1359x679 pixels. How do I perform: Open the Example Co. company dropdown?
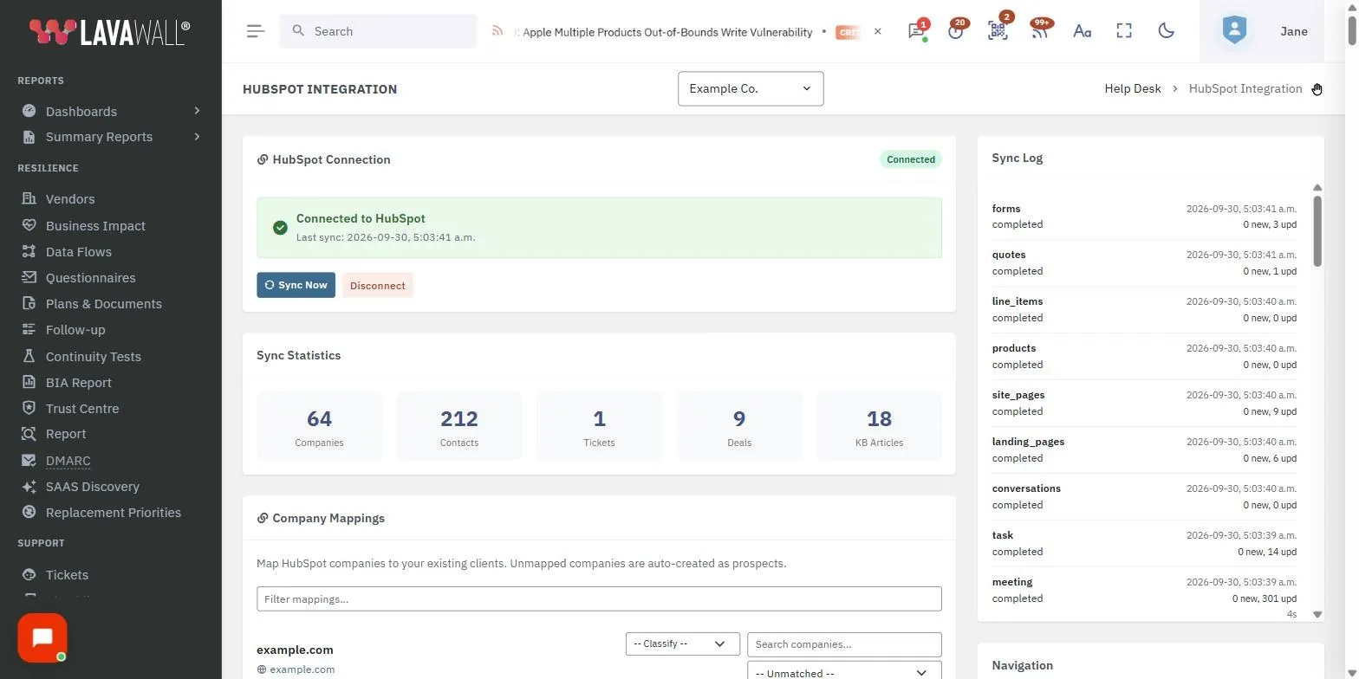click(x=751, y=88)
